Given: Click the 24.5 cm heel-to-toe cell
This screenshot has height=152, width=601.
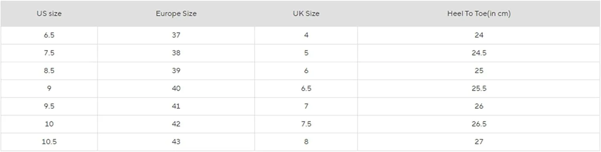Looking at the screenshot, I should pyautogui.click(x=479, y=53).
